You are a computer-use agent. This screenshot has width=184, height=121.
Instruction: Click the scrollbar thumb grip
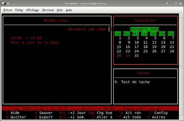pyautogui.click(x=181, y=66)
